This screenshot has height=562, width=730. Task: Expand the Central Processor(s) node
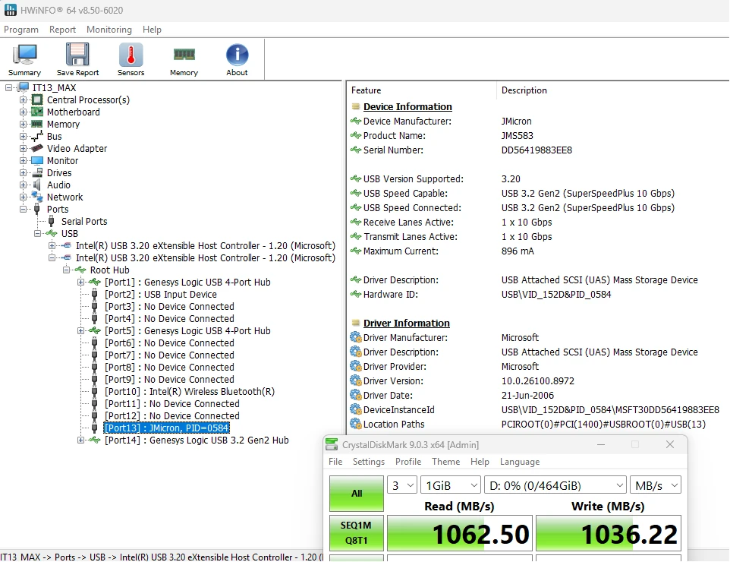pyautogui.click(x=23, y=99)
